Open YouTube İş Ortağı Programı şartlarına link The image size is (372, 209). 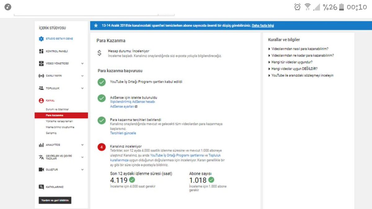(177, 155)
